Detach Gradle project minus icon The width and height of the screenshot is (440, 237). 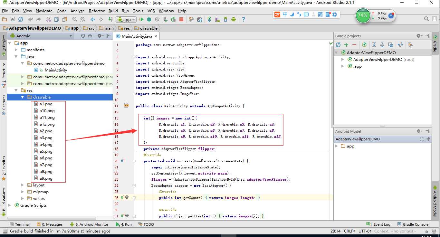click(x=354, y=45)
